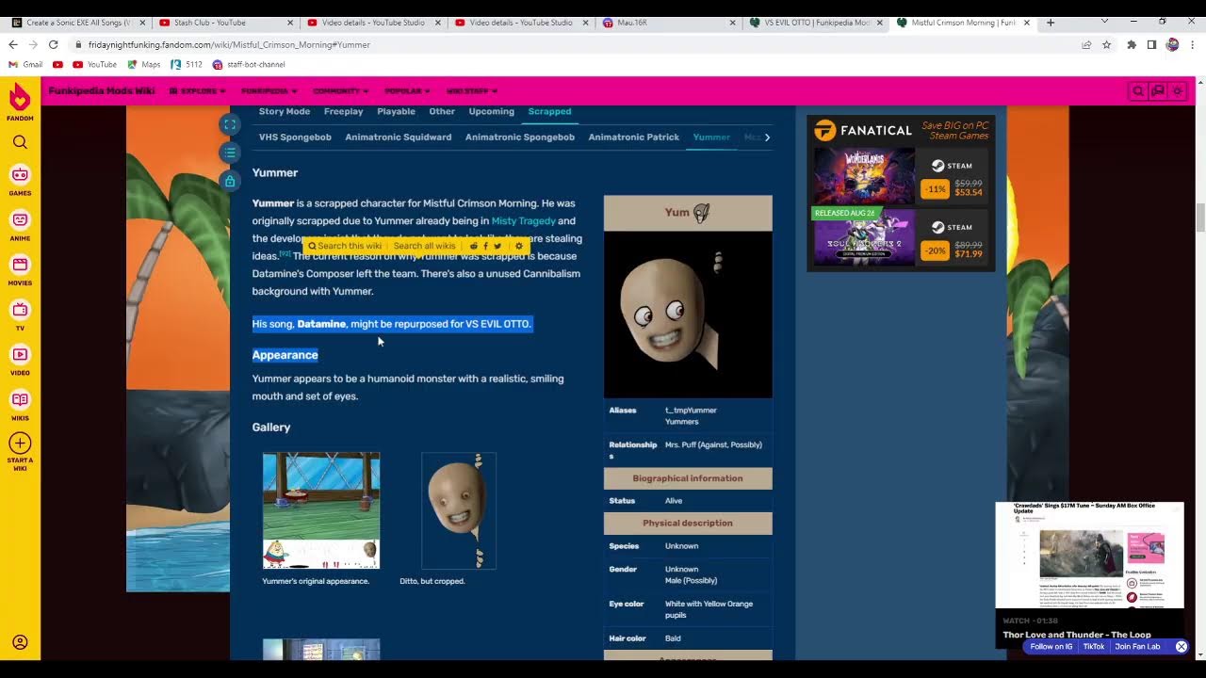Open the Chrome profile avatar
Image resolution: width=1206 pixels, height=678 pixels.
click(1172, 44)
